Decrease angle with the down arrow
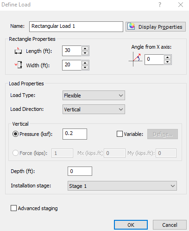Screen dimensions: 189x231 click(x=168, y=62)
